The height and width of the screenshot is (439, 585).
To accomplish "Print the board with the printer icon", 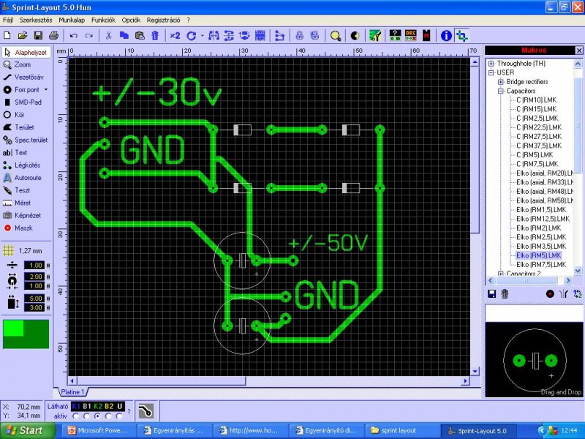I will coord(53,36).
